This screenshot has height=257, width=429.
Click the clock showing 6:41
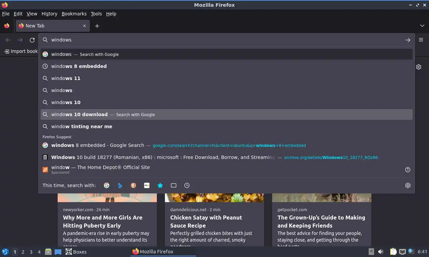coord(422,252)
